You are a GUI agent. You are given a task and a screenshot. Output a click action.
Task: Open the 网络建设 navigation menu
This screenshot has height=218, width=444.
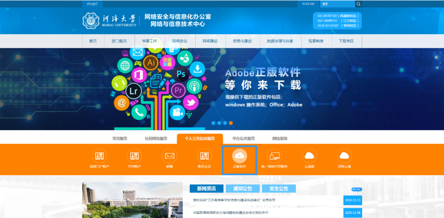pos(210,41)
